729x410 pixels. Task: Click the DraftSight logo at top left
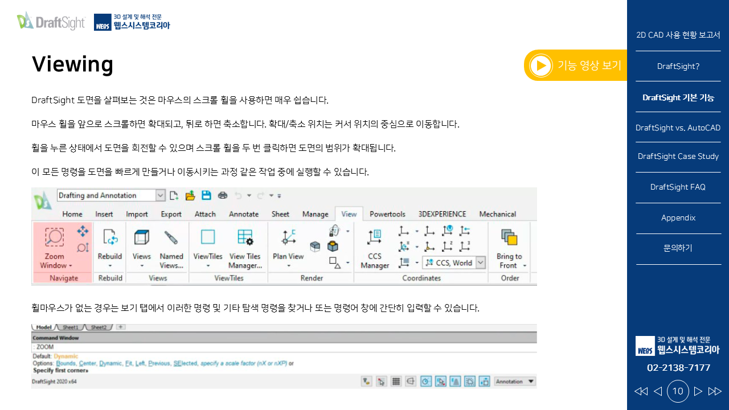point(51,21)
